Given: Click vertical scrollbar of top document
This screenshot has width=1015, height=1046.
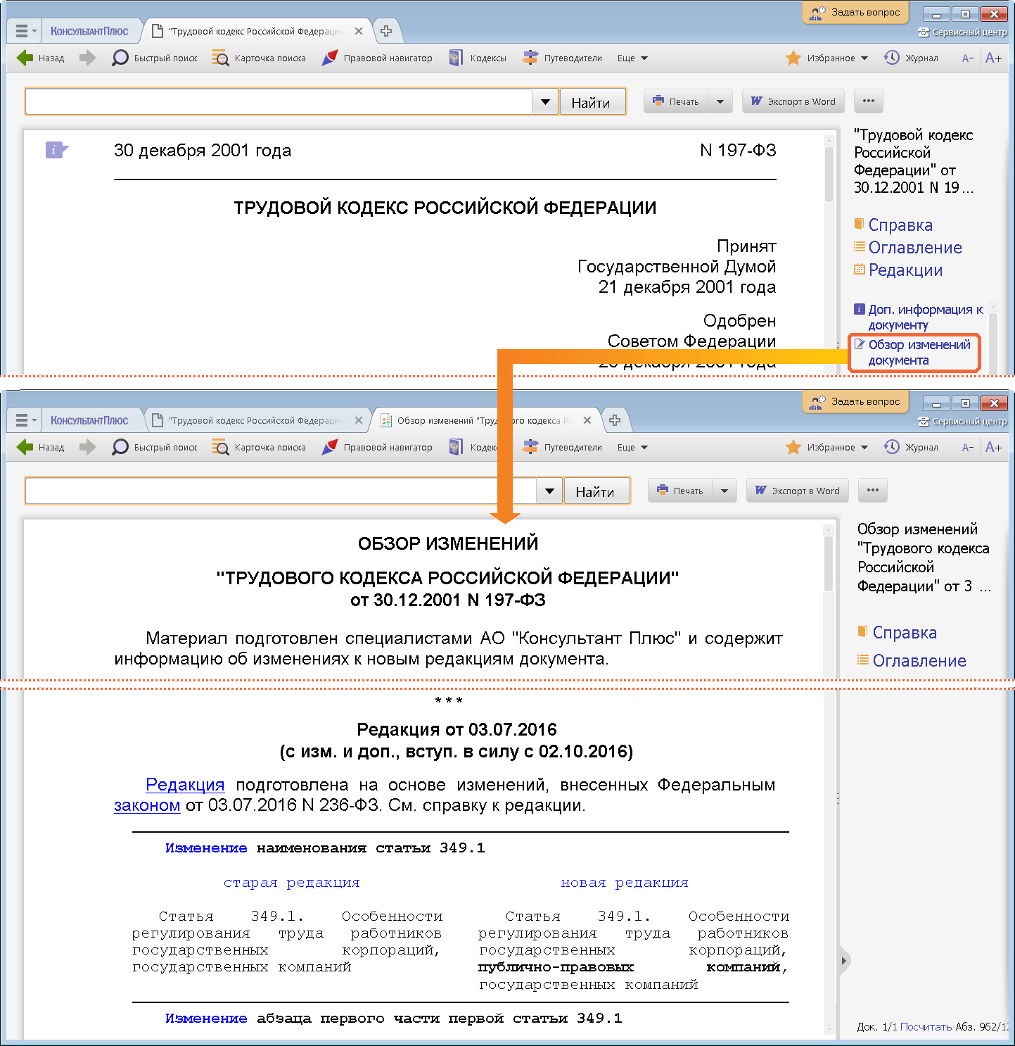Looking at the screenshot, I should point(829,175).
